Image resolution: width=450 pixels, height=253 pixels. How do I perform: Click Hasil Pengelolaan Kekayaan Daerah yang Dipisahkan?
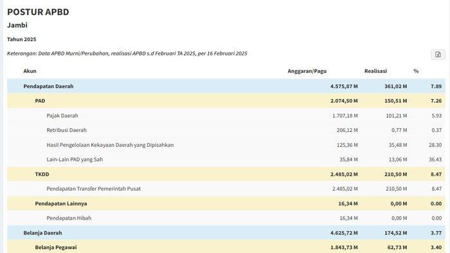click(110, 145)
